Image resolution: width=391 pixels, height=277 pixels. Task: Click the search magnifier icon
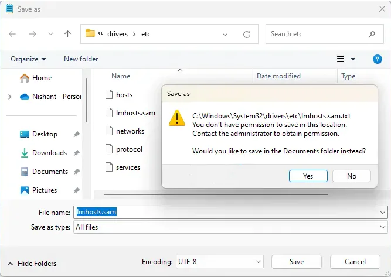point(372,34)
